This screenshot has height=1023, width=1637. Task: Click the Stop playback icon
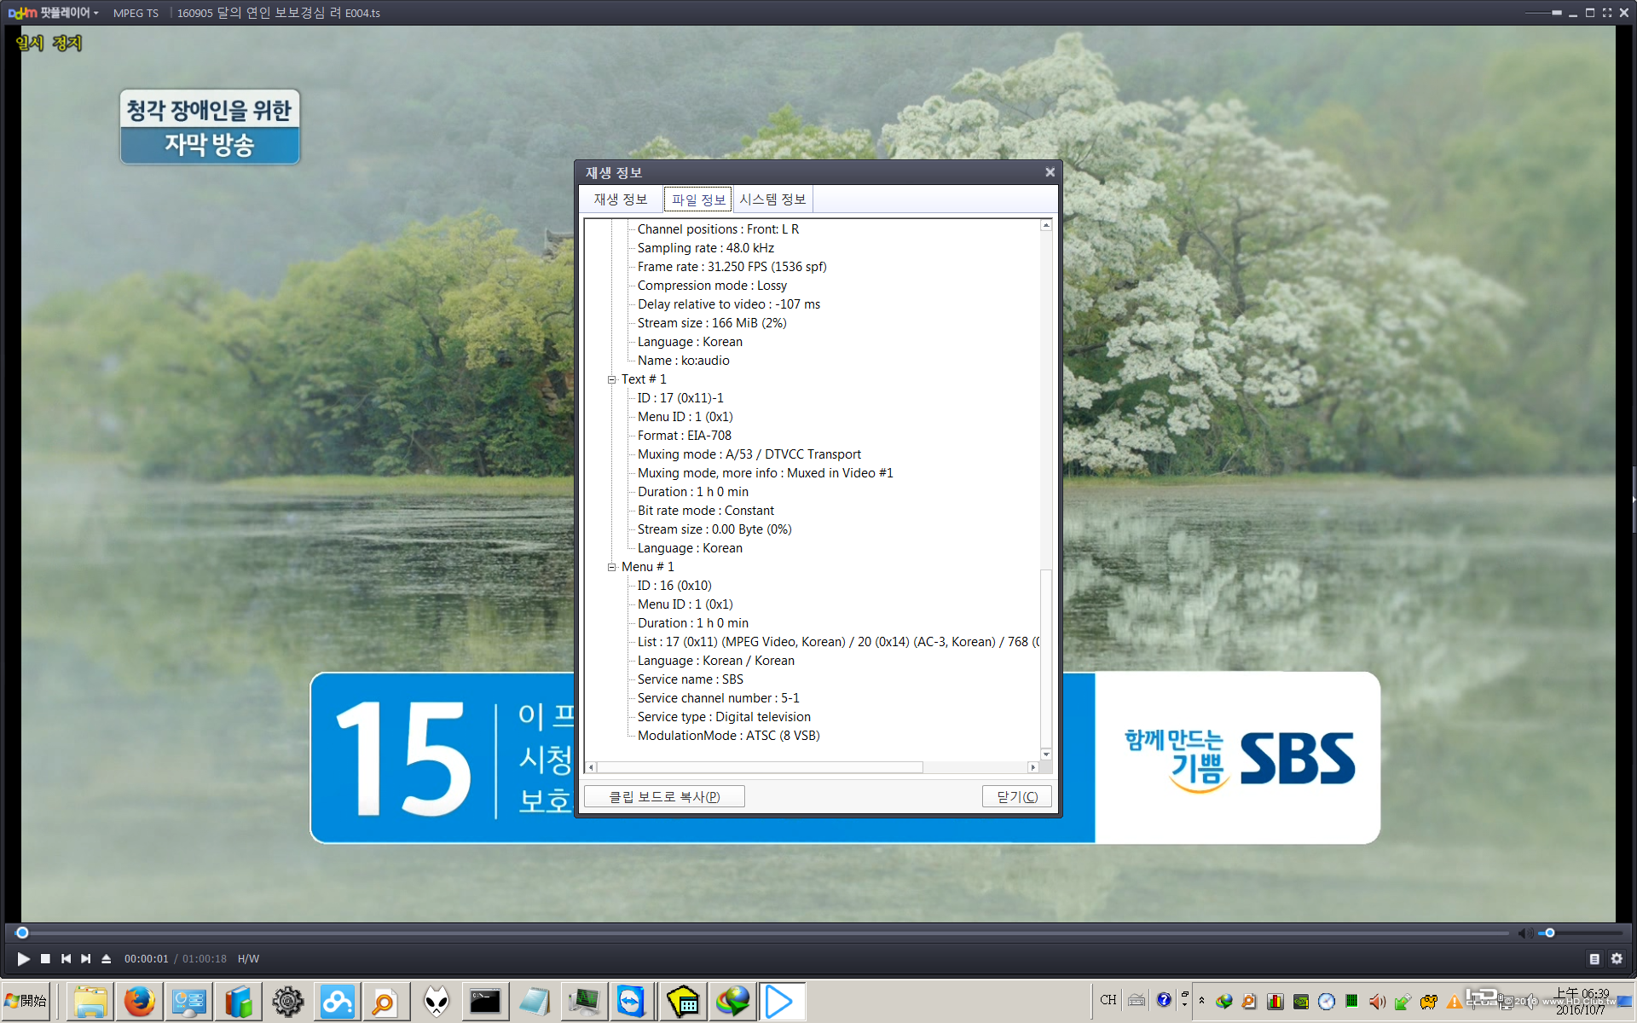[45, 958]
